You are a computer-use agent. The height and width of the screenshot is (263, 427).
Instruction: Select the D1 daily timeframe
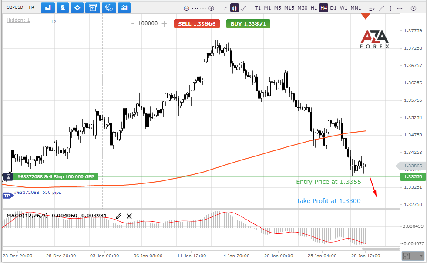[333, 8]
